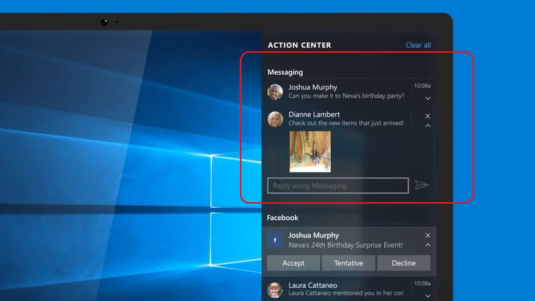Open the Facebook group header

(282, 217)
